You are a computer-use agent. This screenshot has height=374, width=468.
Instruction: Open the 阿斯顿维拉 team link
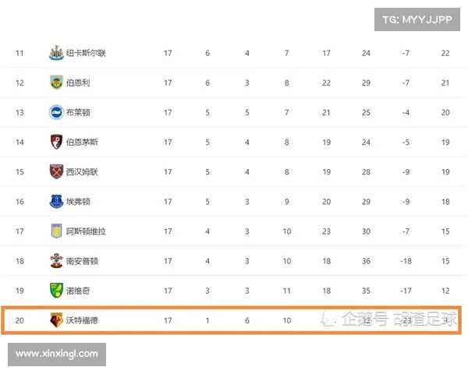coord(86,231)
